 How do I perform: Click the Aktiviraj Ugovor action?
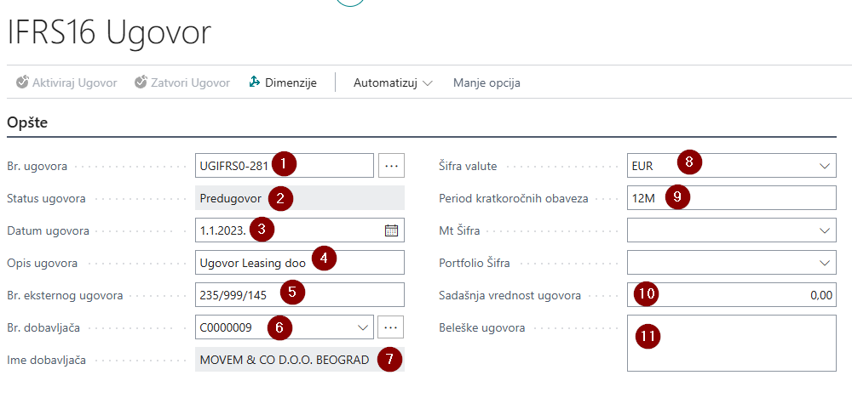pos(66,83)
